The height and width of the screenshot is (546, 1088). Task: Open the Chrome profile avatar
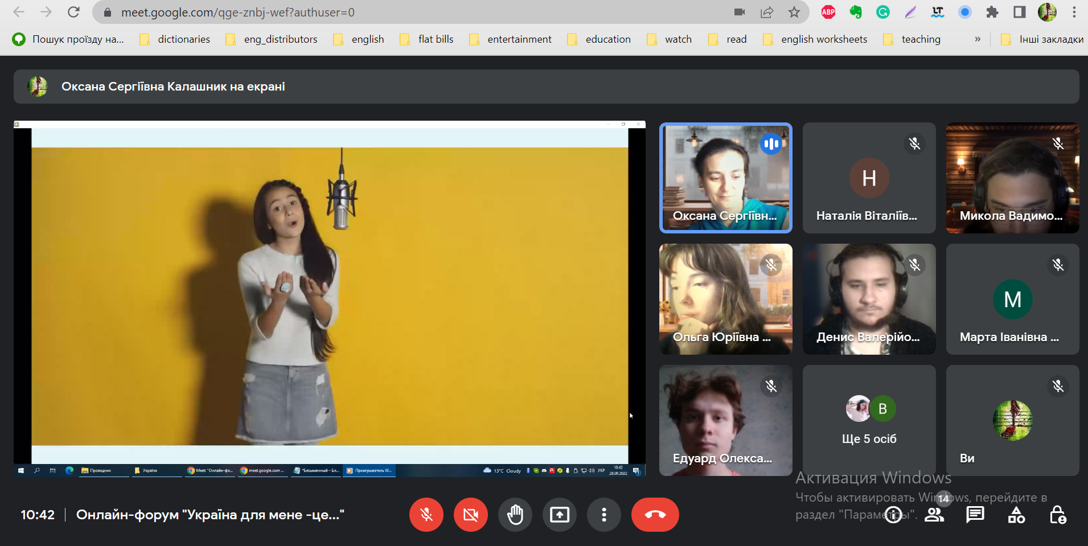(1047, 12)
